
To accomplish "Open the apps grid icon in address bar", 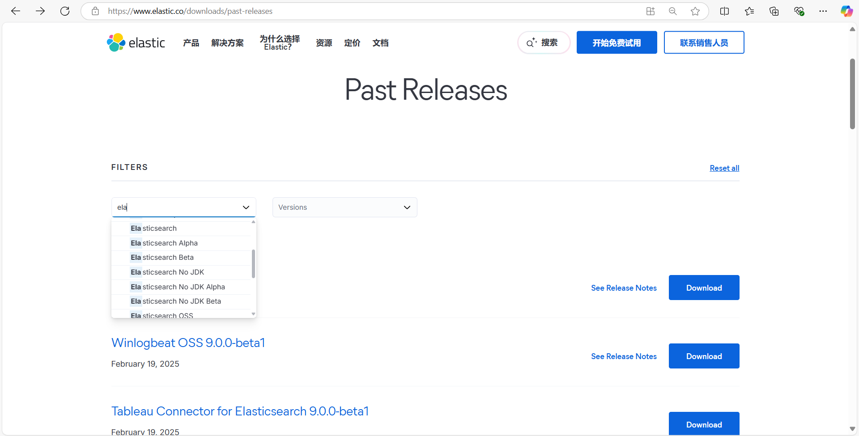I will click(x=651, y=11).
